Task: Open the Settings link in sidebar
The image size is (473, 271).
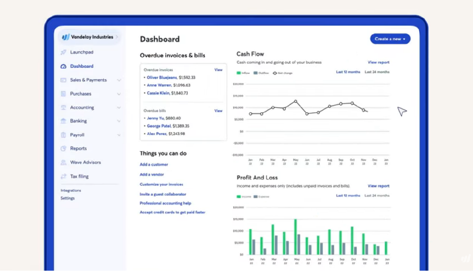Action: pos(67,198)
